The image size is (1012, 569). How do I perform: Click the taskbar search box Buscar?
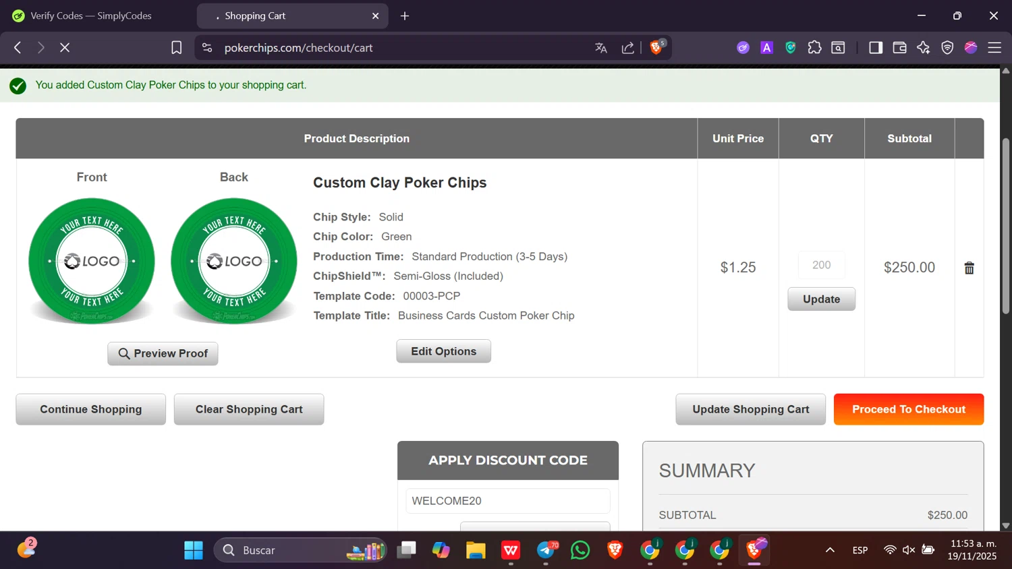[x=300, y=550]
